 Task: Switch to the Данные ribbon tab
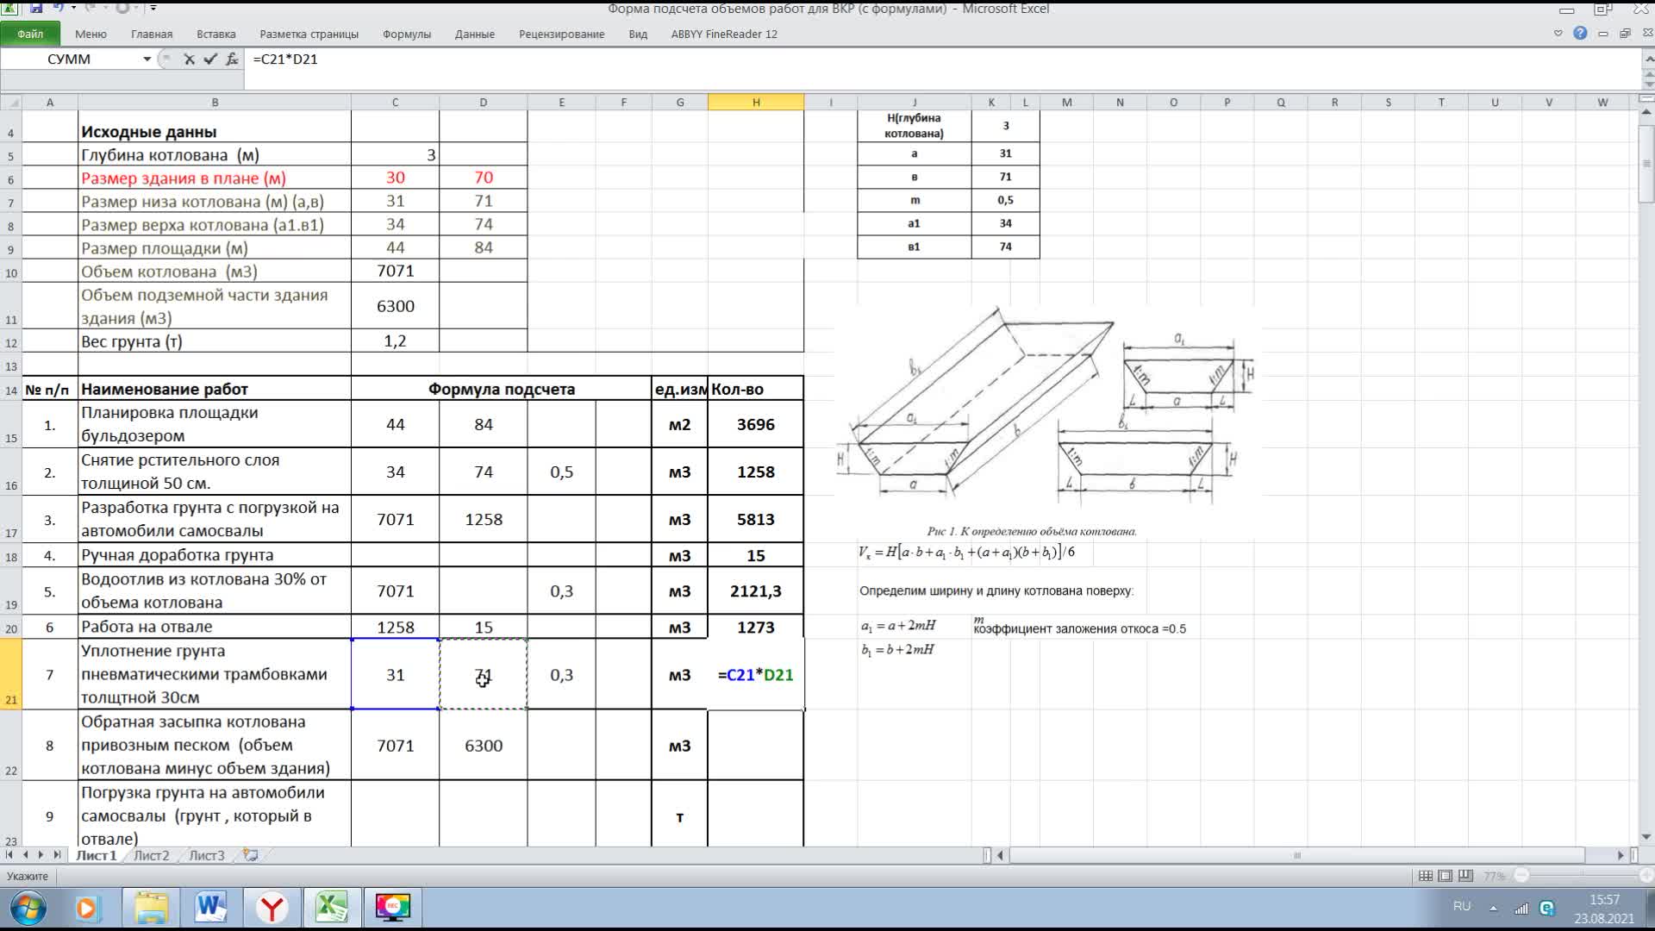point(474,34)
